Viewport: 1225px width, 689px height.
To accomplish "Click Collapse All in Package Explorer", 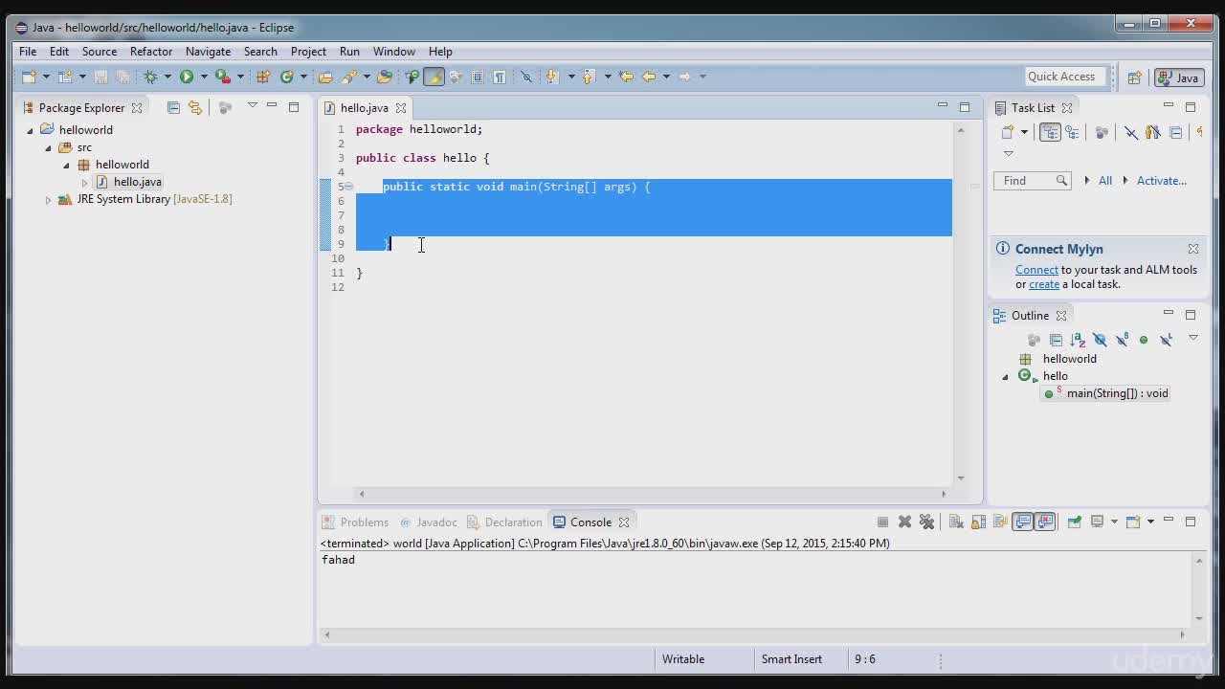I will tap(173, 107).
